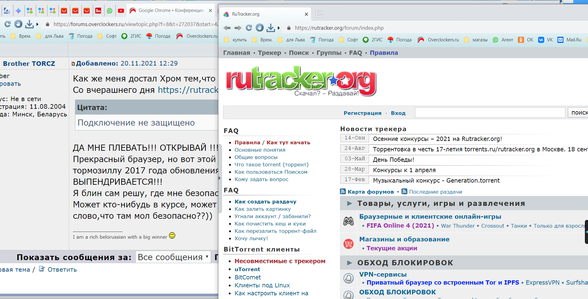This screenshot has height=299, width=588.
Task: Click the RuTracker search input field
Action: pos(490,112)
